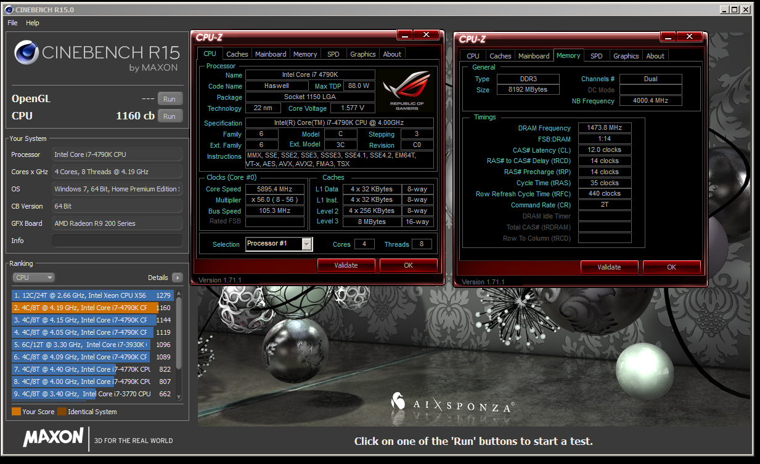760x464 pixels.
Task: Click OK in the left CPU-Z window
Action: point(408,265)
